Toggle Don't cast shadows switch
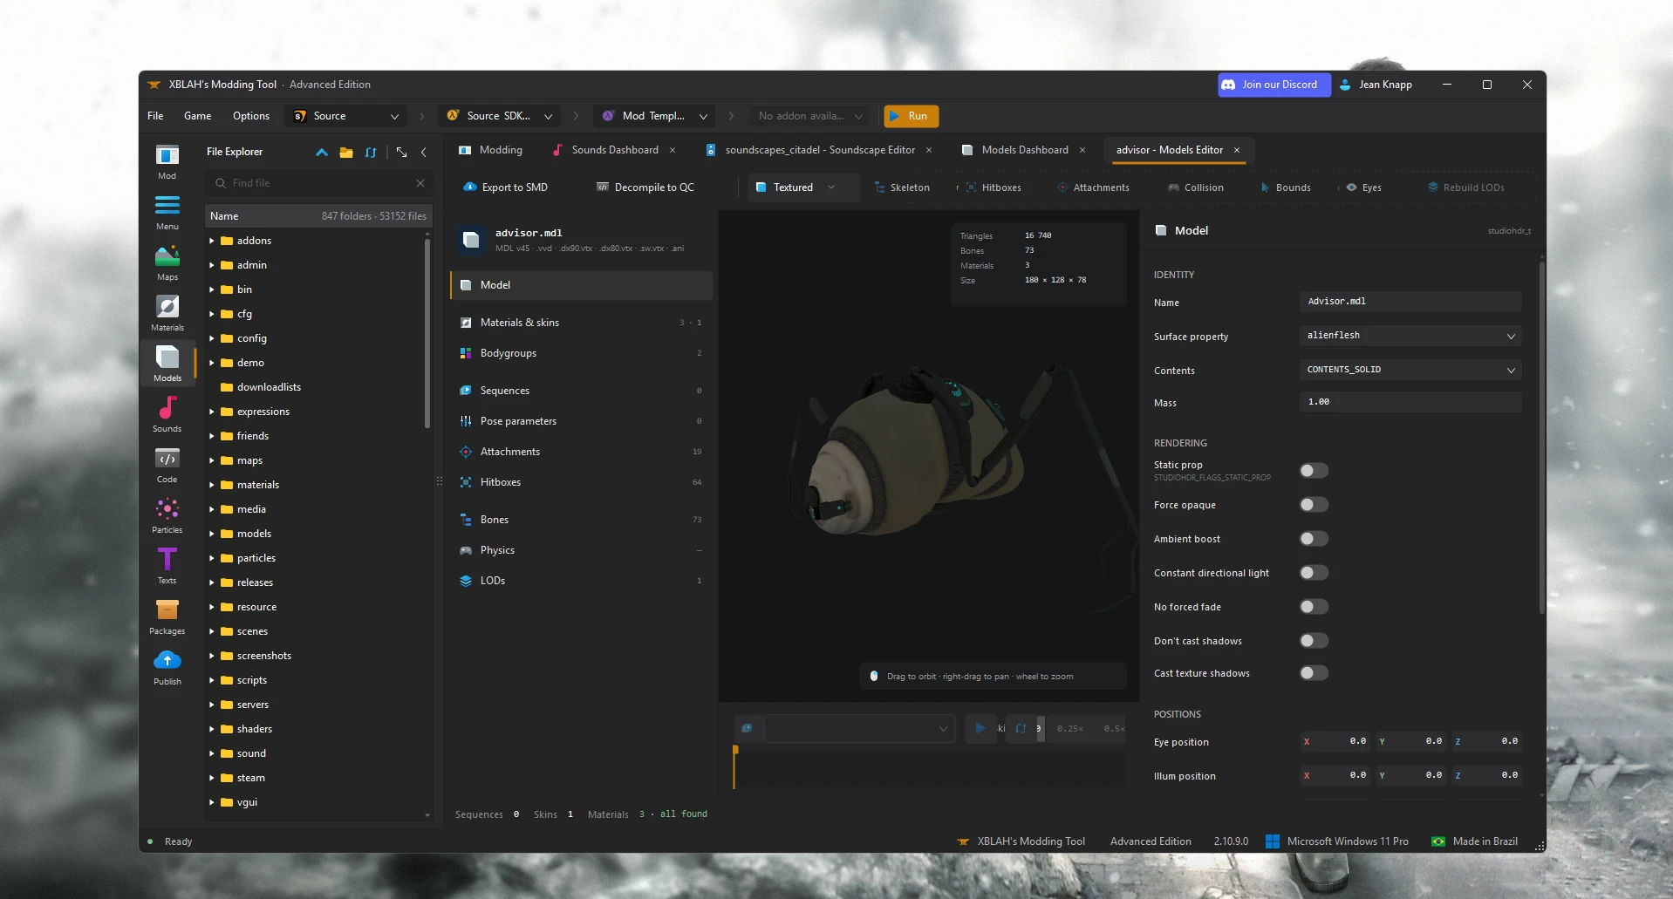 (x=1314, y=641)
